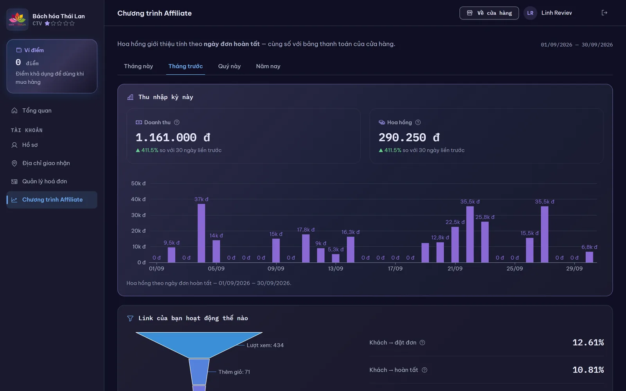Click the Linh Reviev username
Image resolution: width=626 pixels, height=391 pixels.
tap(556, 13)
